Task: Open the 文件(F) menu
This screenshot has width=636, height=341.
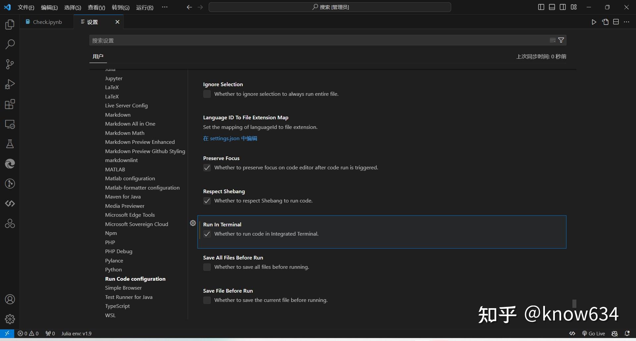Action: pos(26,7)
